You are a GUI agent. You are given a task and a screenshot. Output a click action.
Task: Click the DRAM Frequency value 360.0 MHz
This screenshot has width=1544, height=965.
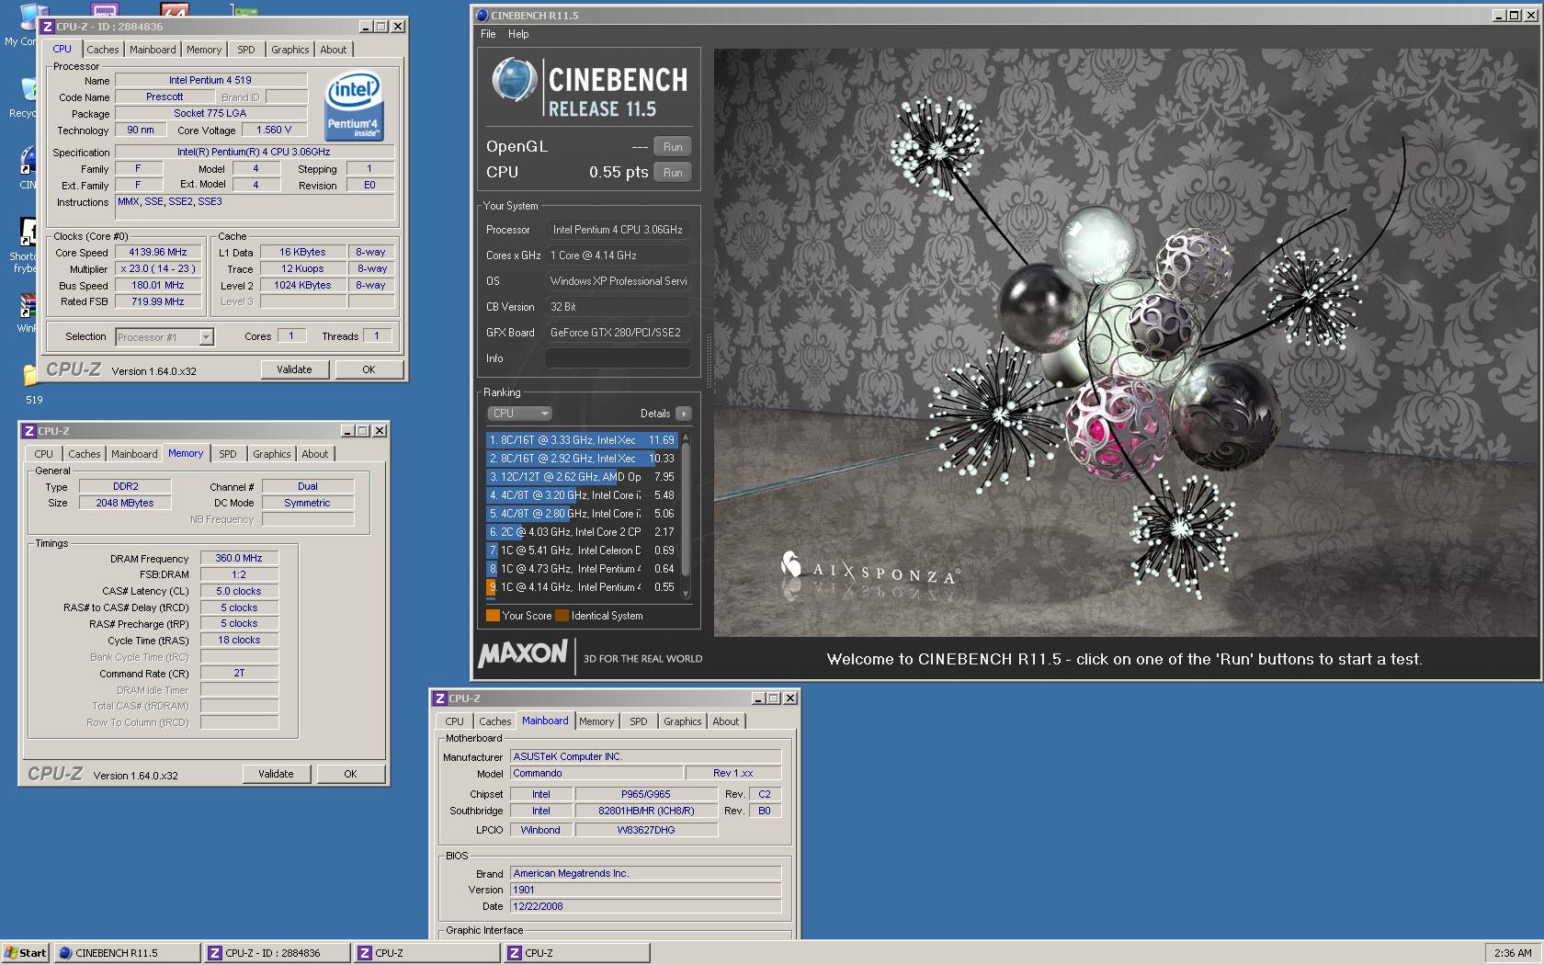point(239,558)
